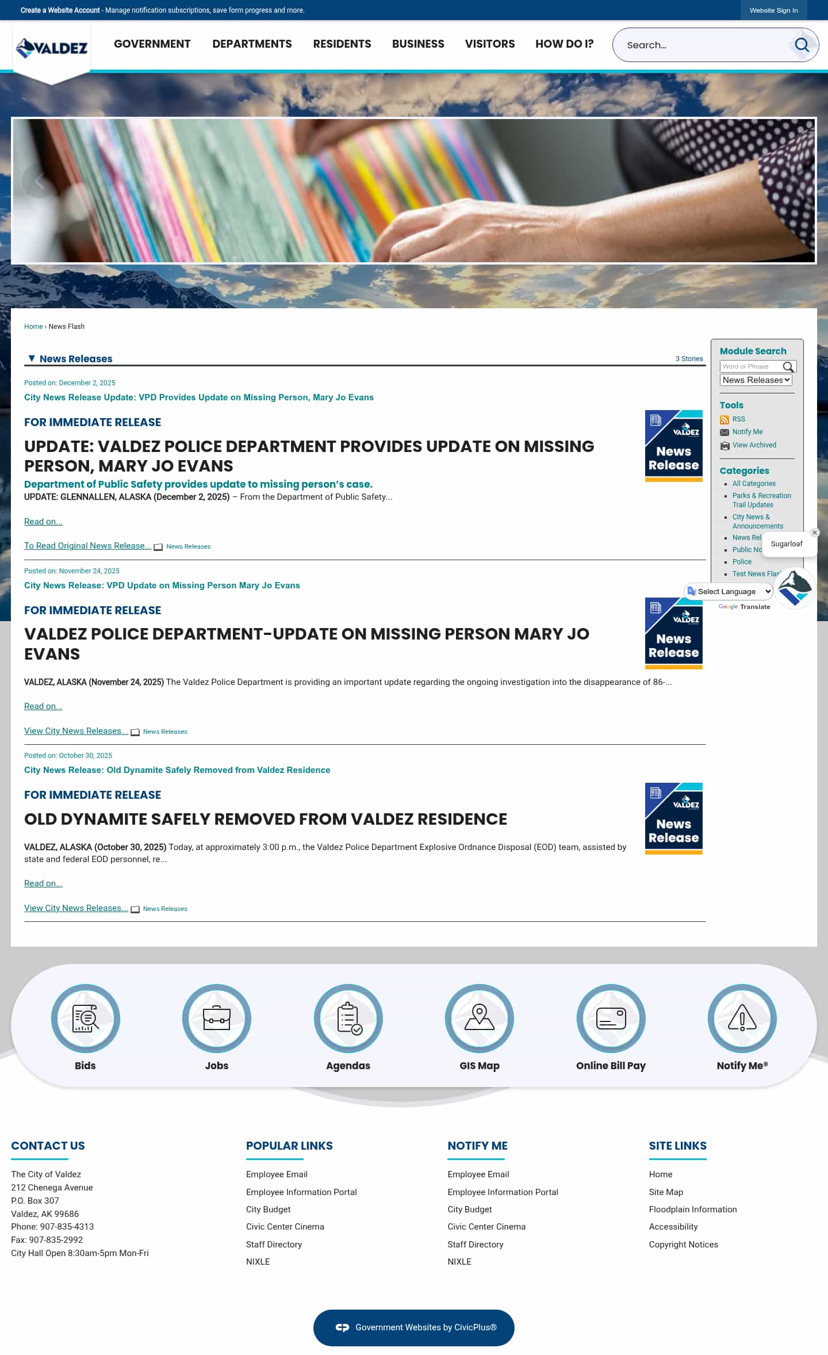Viewport: 828px width, 1355px height.
Task: Click the CivicPlus logo icon in footer button
Action: (x=342, y=1327)
